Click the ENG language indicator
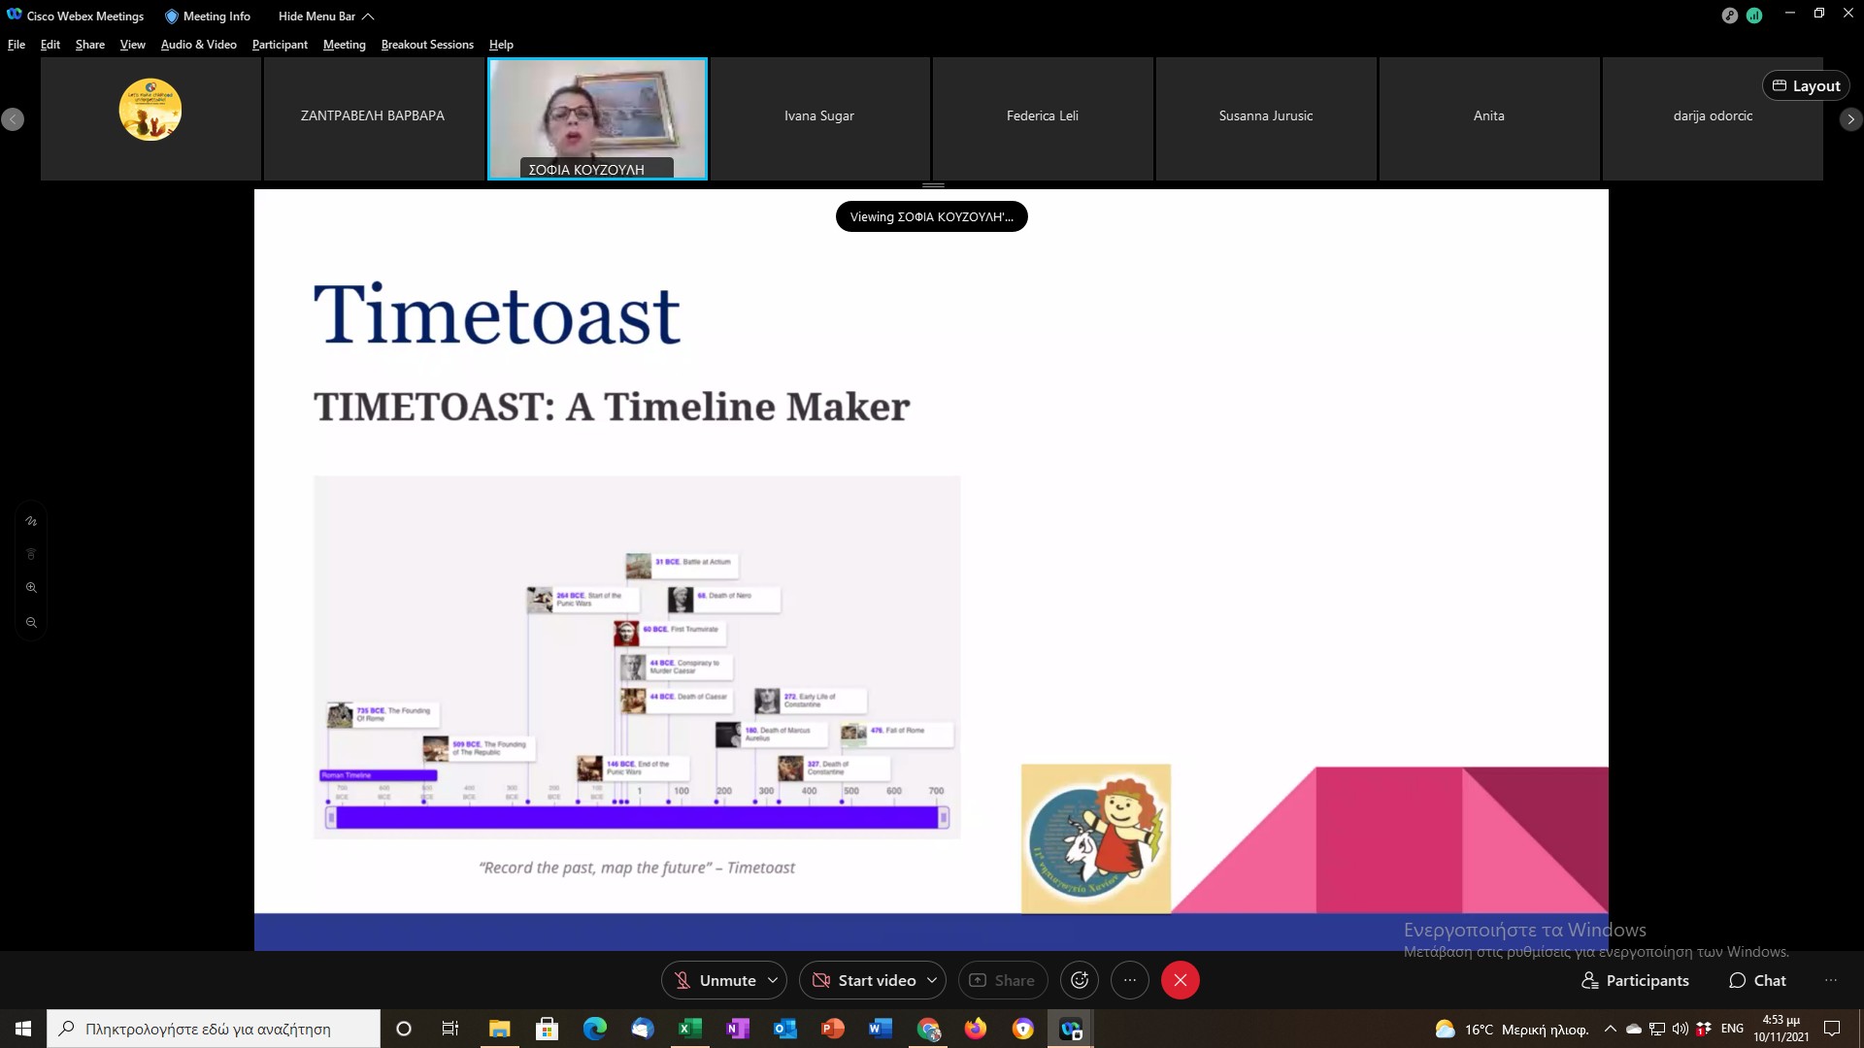1864x1048 pixels. pyautogui.click(x=1732, y=1029)
